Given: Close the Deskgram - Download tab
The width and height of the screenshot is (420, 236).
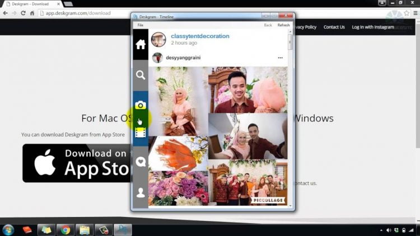Looking at the screenshot, I should tap(58, 4).
